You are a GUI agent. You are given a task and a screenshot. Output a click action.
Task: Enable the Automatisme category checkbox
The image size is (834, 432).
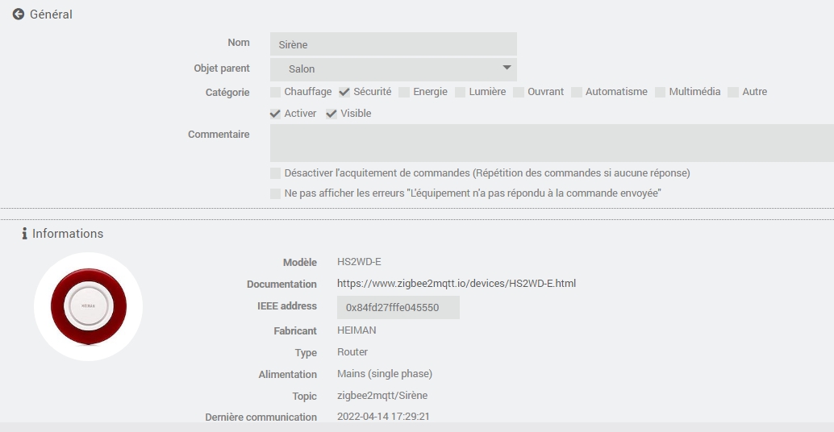point(577,92)
